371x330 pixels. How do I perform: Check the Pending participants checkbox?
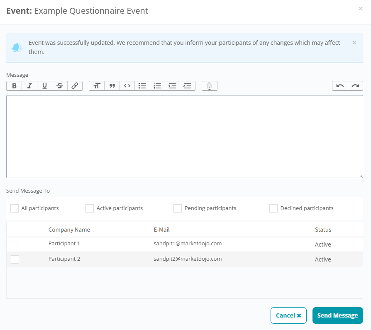pyautogui.click(x=178, y=208)
